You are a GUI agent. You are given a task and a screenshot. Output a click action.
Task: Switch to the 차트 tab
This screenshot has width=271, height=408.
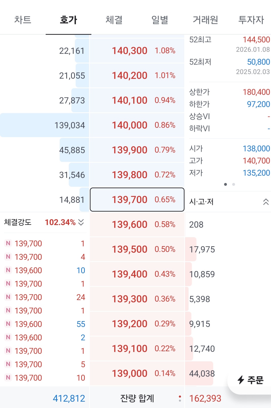coord(23,20)
